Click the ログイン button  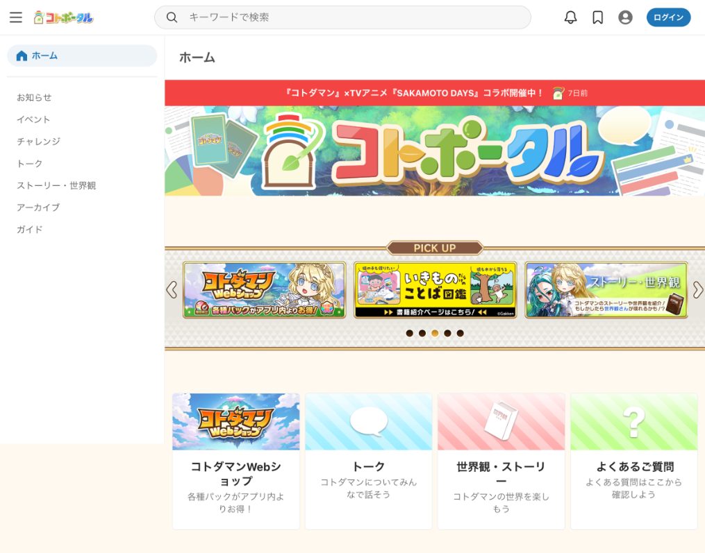point(668,17)
